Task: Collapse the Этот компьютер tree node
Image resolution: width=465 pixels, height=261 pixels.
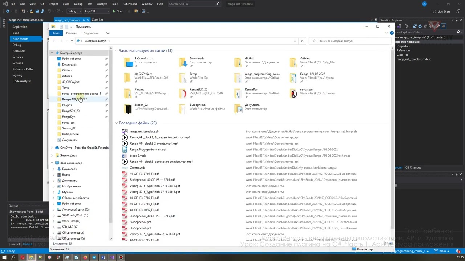Action: click(x=52, y=163)
